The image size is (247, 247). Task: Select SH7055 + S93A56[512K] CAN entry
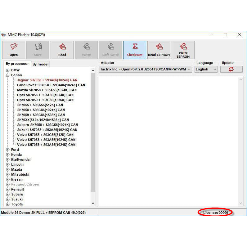pos(40,105)
